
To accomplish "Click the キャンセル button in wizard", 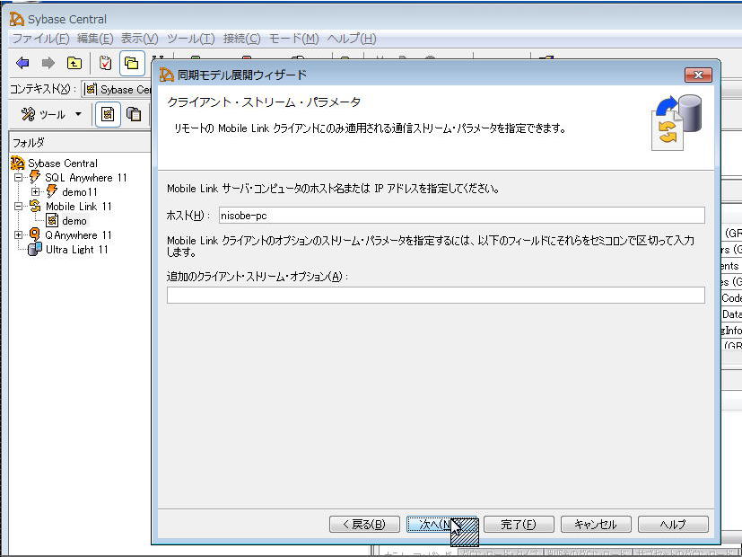I will point(596,525).
